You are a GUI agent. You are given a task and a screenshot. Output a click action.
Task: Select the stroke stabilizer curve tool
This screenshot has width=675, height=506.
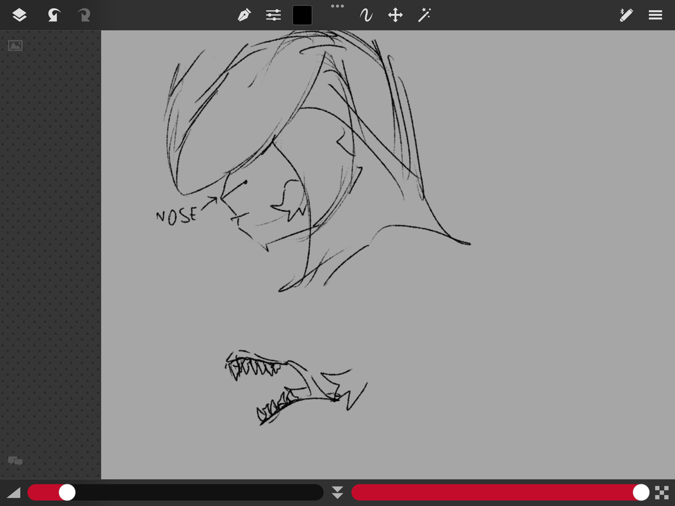point(366,15)
